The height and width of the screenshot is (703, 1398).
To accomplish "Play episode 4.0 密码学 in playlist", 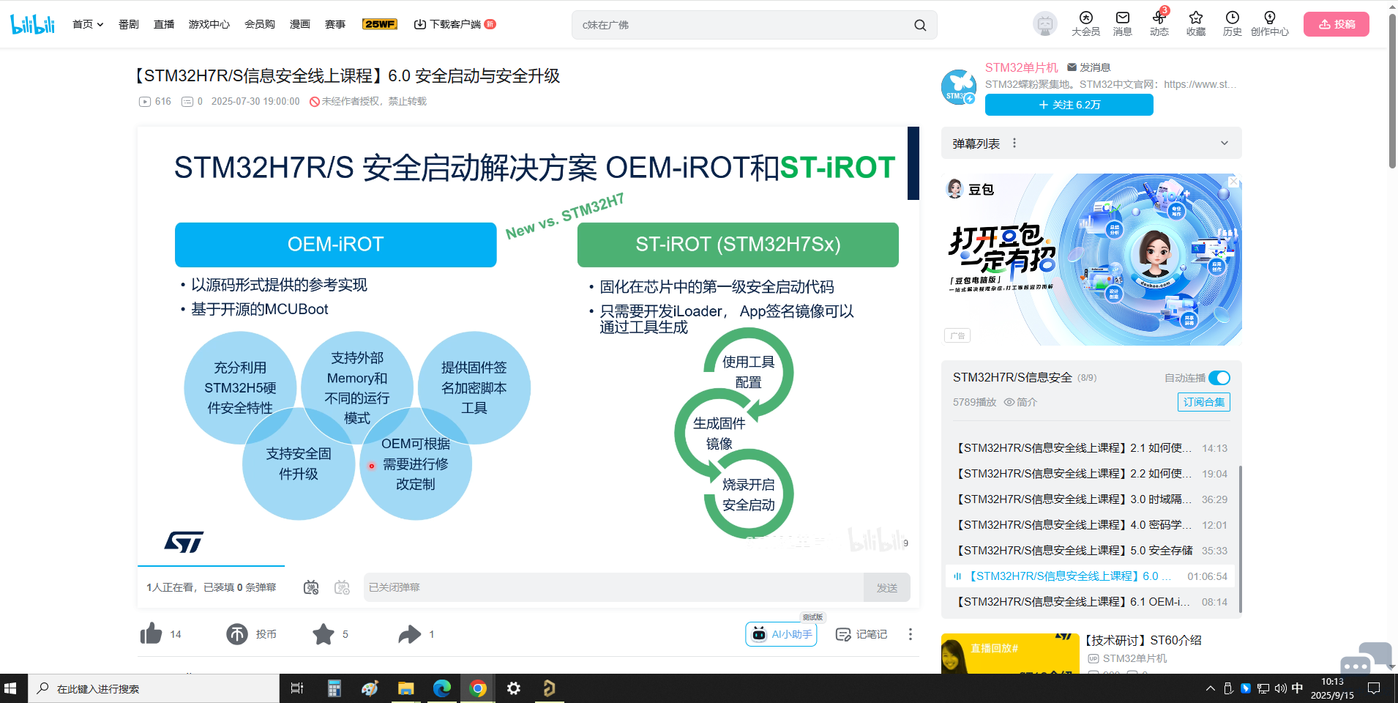I will 1090,525.
